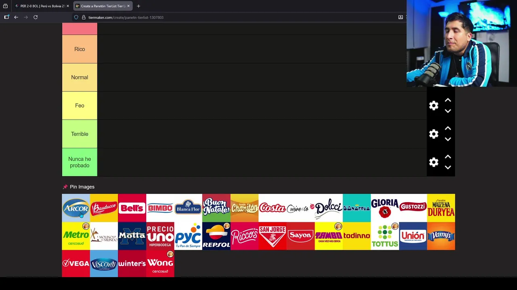Viewport: 517px width, 290px height.
Task: Close the PER 2-0 BOL tab
Action: click(68, 6)
